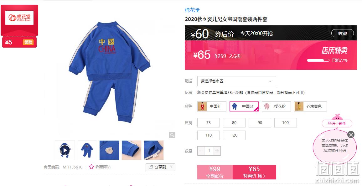Image resolution: width=362 pixels, height=186 pixels.
Task: Open the province and city delivery dropdown
Action: tap(237, 81)
